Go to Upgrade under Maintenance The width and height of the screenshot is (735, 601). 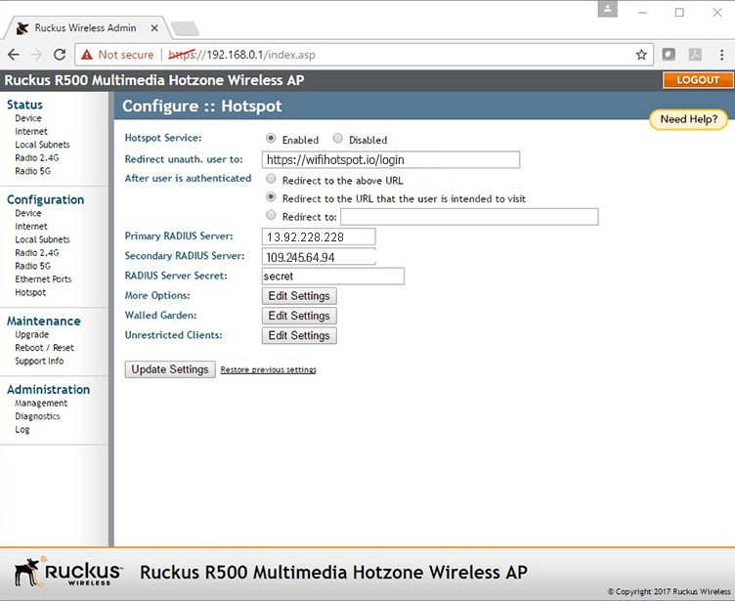31,334
